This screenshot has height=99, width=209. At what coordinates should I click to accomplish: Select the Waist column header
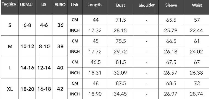197,5
